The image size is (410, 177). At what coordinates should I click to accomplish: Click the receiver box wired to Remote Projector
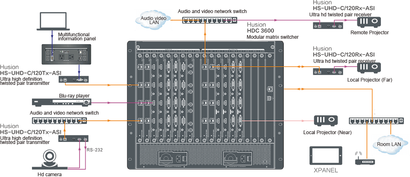point(328,25)
